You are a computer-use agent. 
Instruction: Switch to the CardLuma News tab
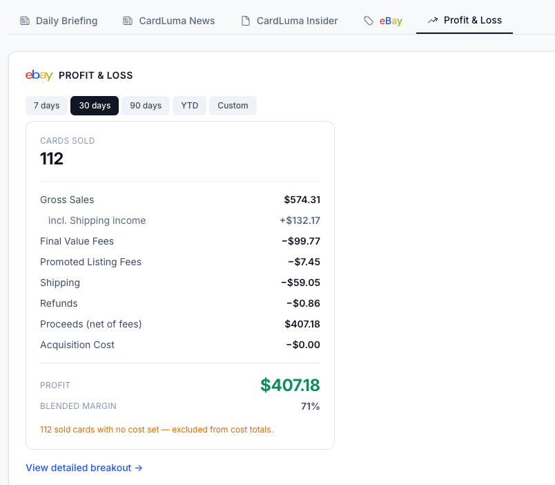point(169,21)
